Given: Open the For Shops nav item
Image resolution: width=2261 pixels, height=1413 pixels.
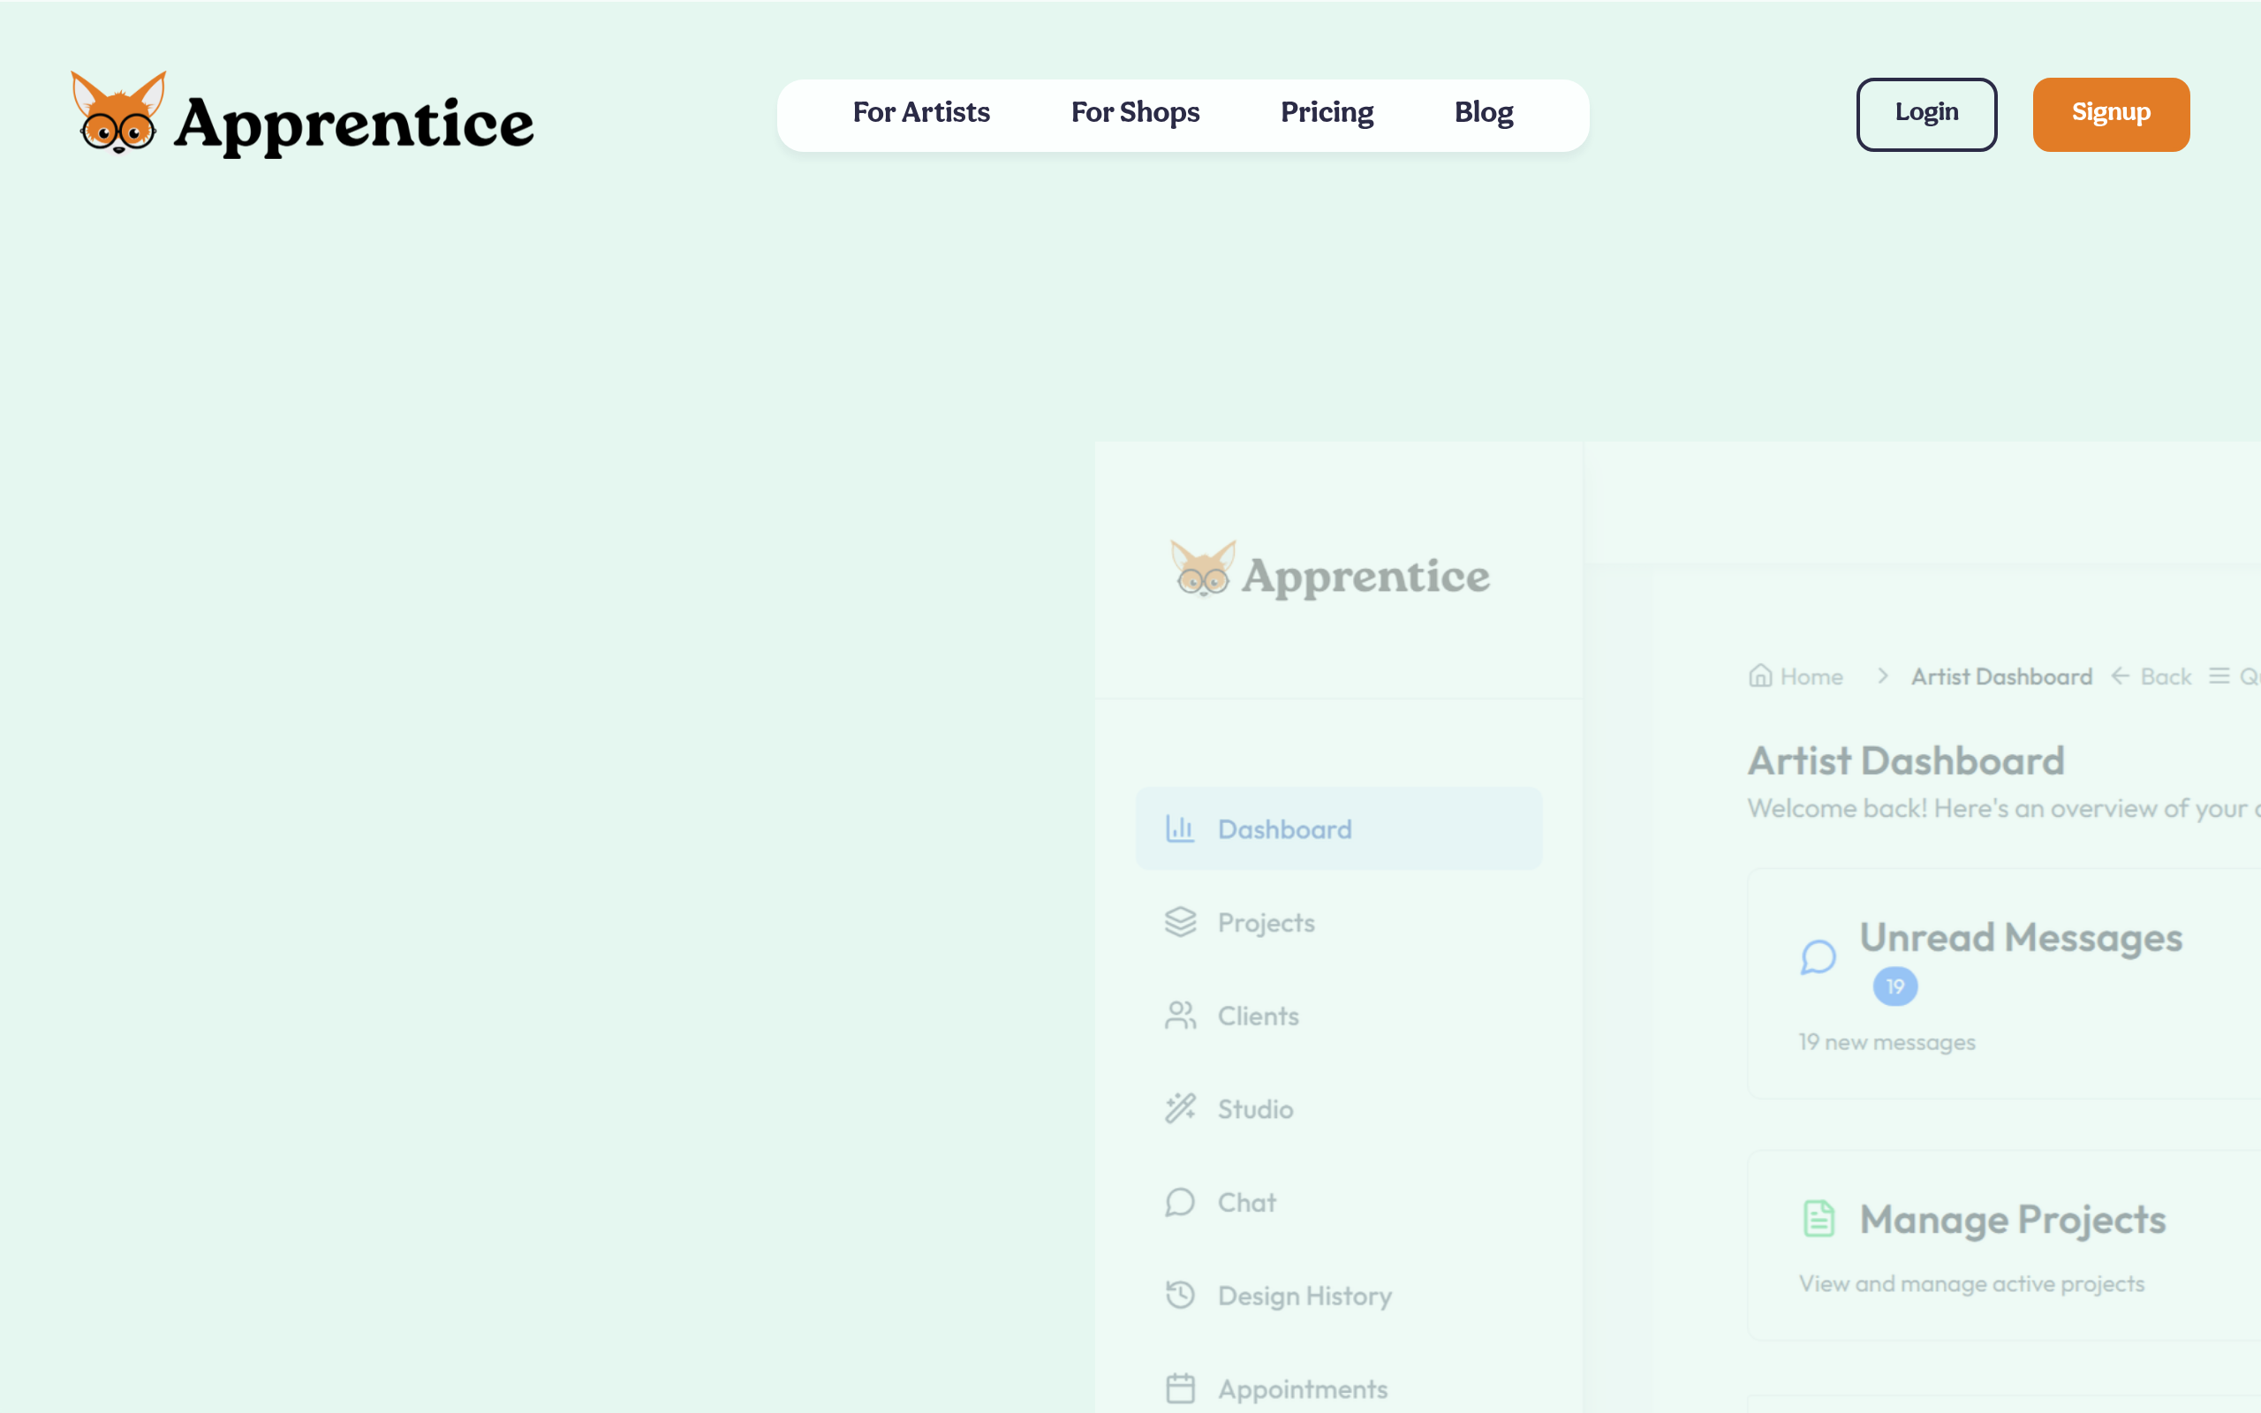Looking at the screenshot, I should click(1134, 113).
